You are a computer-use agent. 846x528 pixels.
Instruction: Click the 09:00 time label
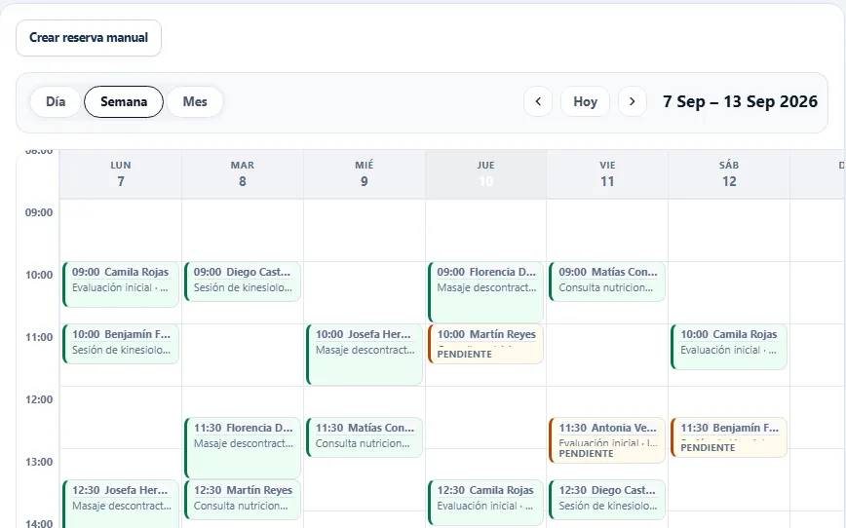tap(39, 212)
